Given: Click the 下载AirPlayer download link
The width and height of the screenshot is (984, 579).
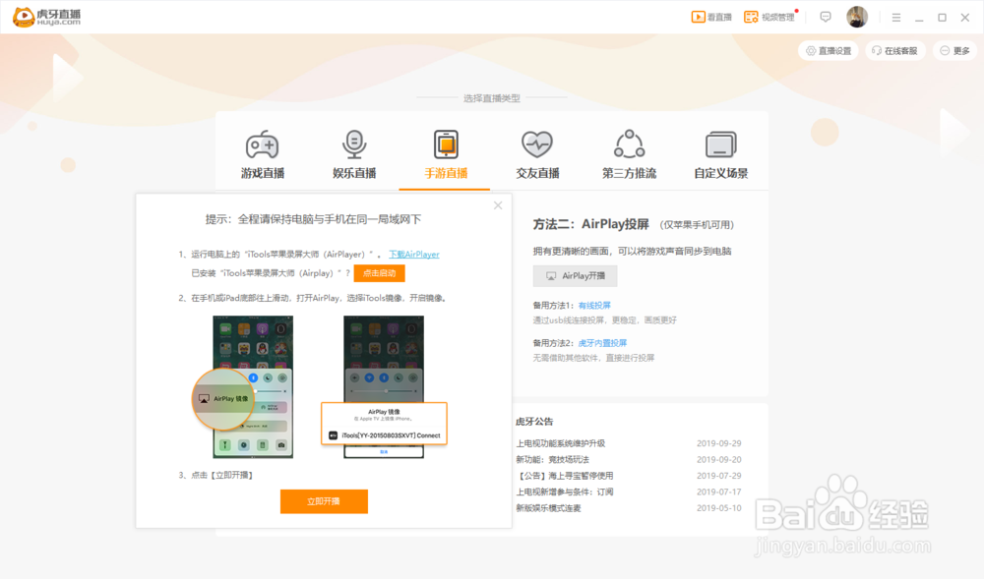Looking at the screenshot, I should (413, 253).
